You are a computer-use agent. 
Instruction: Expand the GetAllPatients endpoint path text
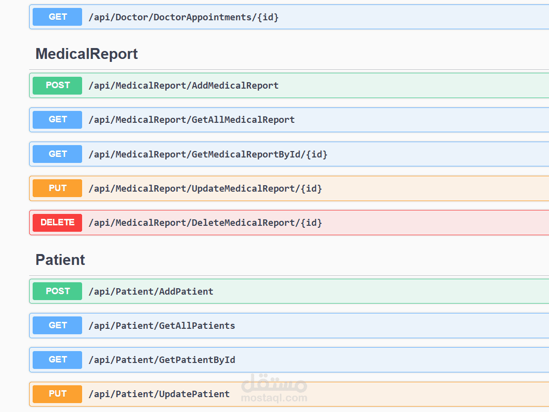[x=162, y=326]
